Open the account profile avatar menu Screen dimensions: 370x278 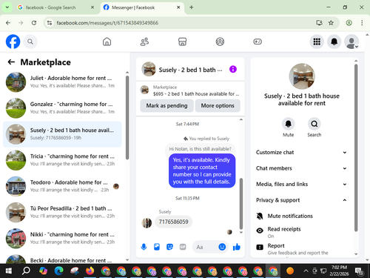coord(351,42)
